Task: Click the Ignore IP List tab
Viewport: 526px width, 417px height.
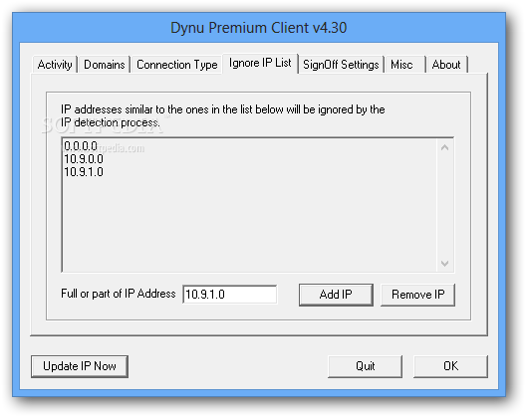Action: click(x=260, y=63)
